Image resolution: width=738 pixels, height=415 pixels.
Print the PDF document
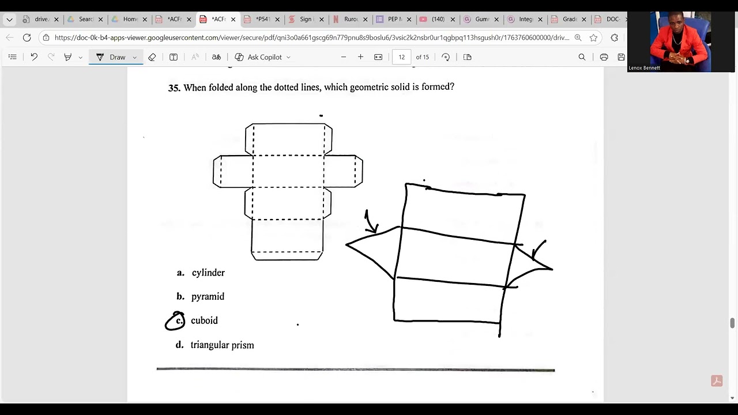pyautogui.click(x=604, y=57)
